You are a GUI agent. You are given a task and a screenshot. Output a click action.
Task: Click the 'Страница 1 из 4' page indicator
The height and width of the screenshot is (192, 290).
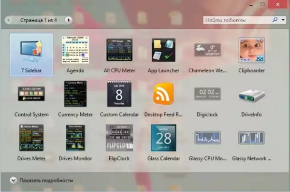pos(39,20)
